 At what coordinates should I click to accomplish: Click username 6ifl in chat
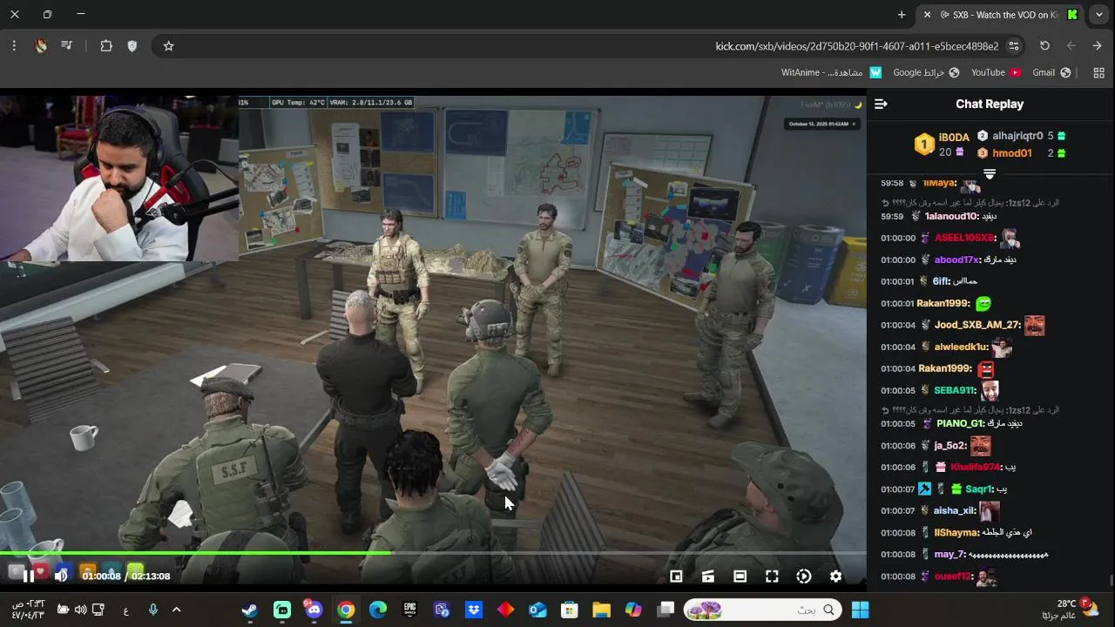[x=941, y=281]
